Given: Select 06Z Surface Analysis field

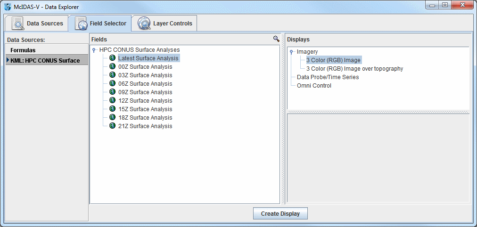Looking at the screenshot, I should 145,83.
